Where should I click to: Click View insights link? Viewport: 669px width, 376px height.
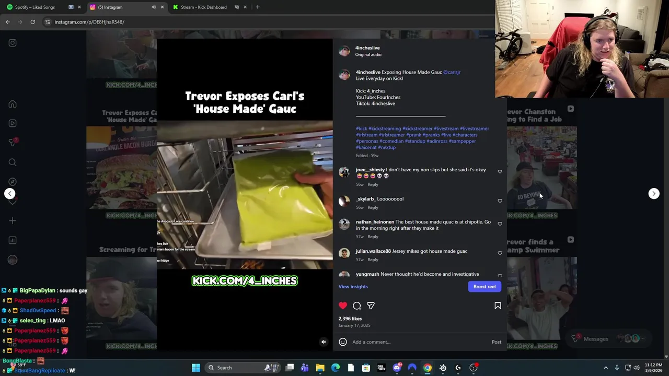click(353, 287)
